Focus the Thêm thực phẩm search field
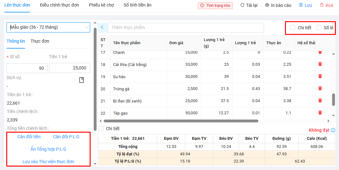Image resolution: width=339 pixels, height=170 pixels. [186, 27]
